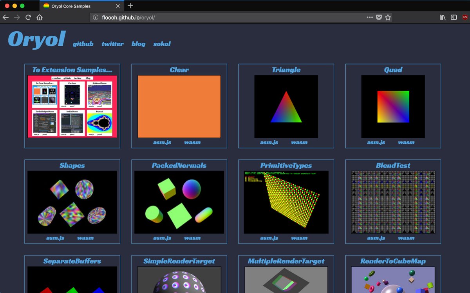
Task: Launch Triangle sample wasm version
Action: pyautogui.click(x=299, y=142)
